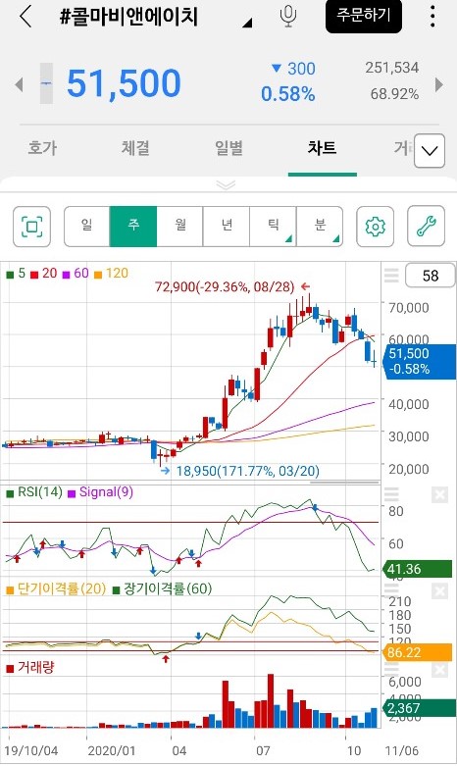Close the 거래량 volume panel
The image size is (457, 766).
439,670
